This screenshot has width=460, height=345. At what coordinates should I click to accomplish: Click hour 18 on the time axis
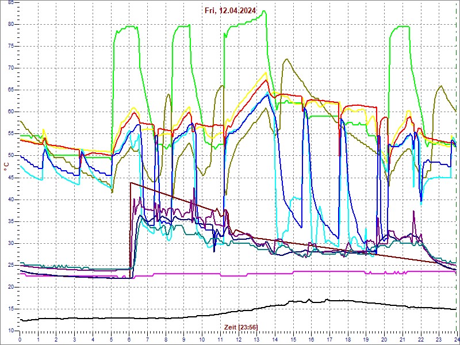click(x=348, y=339)
